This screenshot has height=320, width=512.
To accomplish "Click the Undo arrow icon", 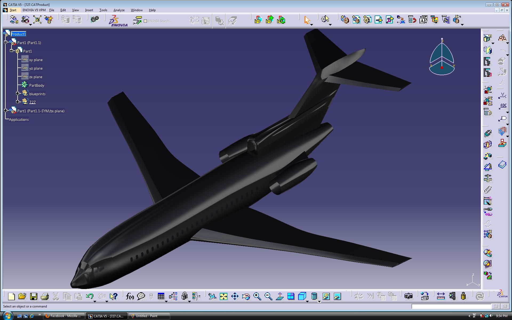I will [90, 296].
